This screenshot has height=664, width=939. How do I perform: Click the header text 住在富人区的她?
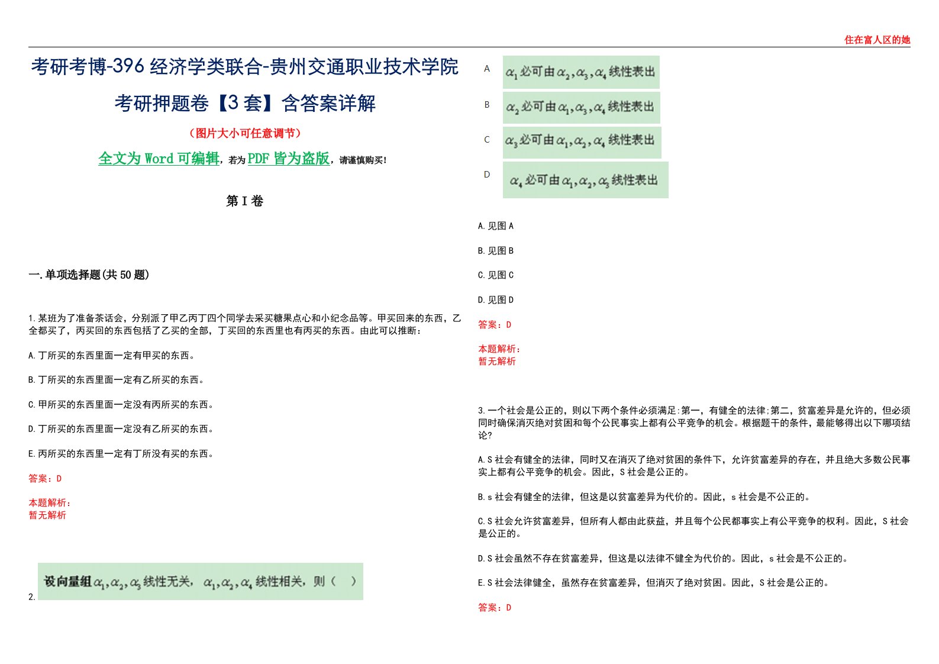[x=877, y=40]
